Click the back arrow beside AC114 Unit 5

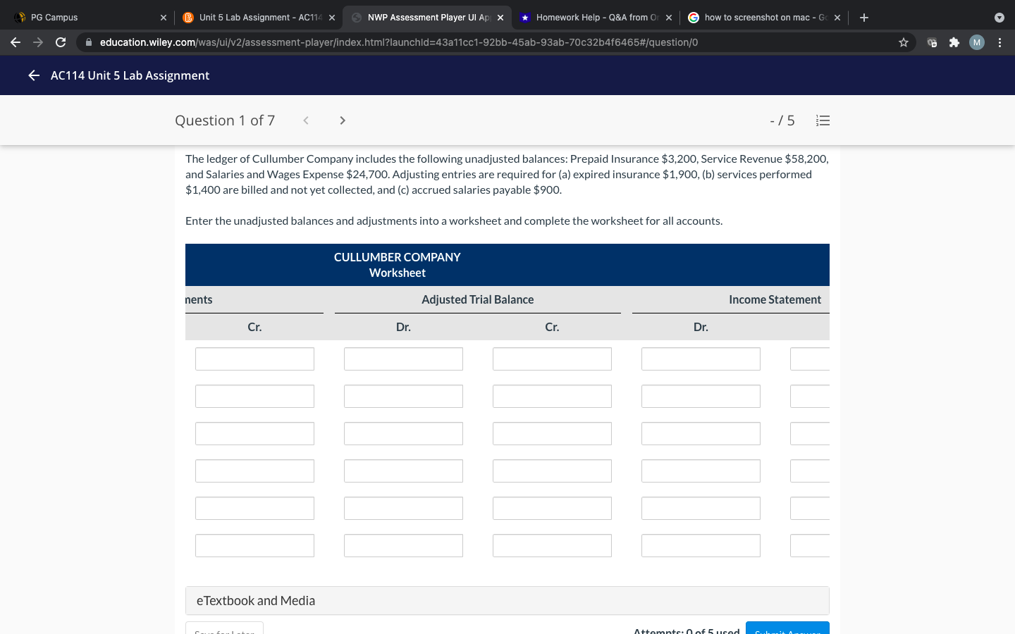pyautogui.click(x=33, y=75)
